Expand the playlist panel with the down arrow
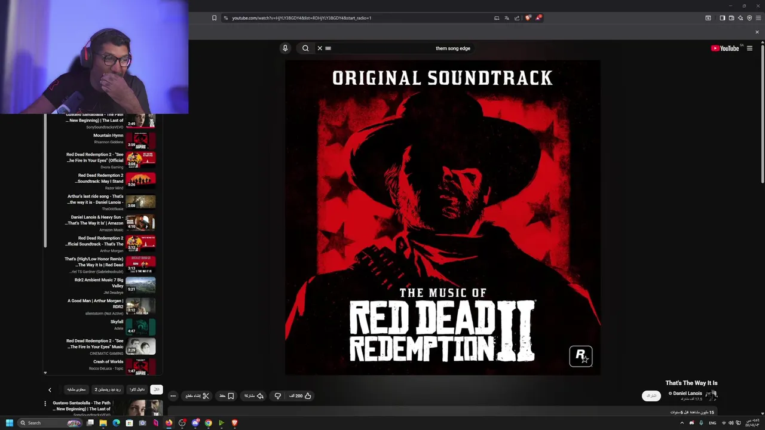Image resolution: width=765 pixels, height=430 pixels. pos(45,373)
